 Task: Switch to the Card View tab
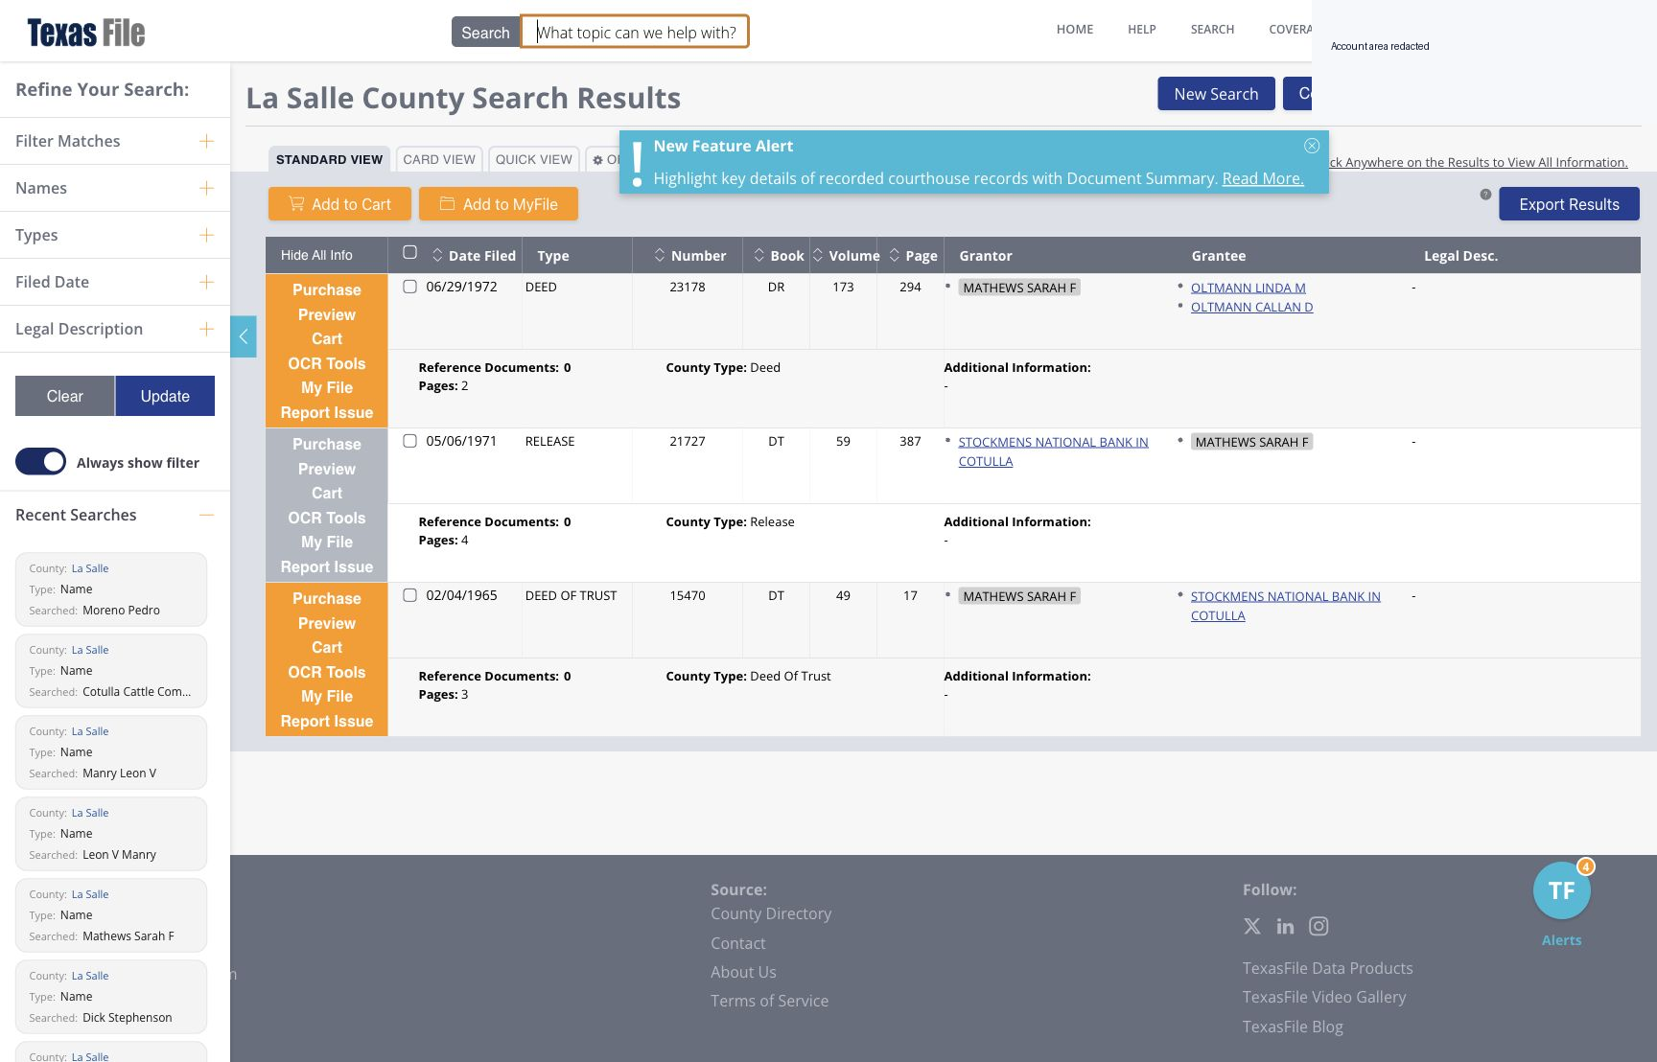439,159
